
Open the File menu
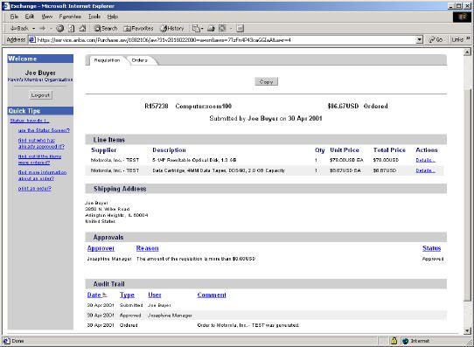click(14, 17)
